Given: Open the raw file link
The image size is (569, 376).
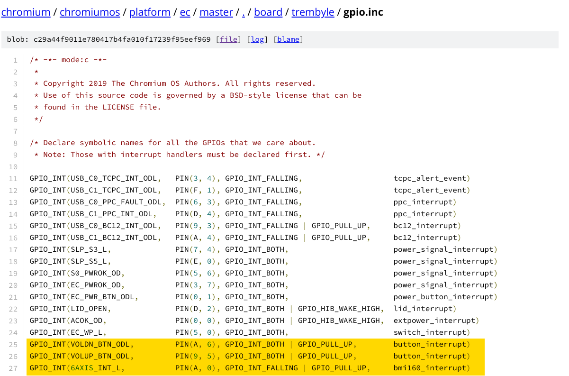Looking at the screenshot, I should coord(228,39).
